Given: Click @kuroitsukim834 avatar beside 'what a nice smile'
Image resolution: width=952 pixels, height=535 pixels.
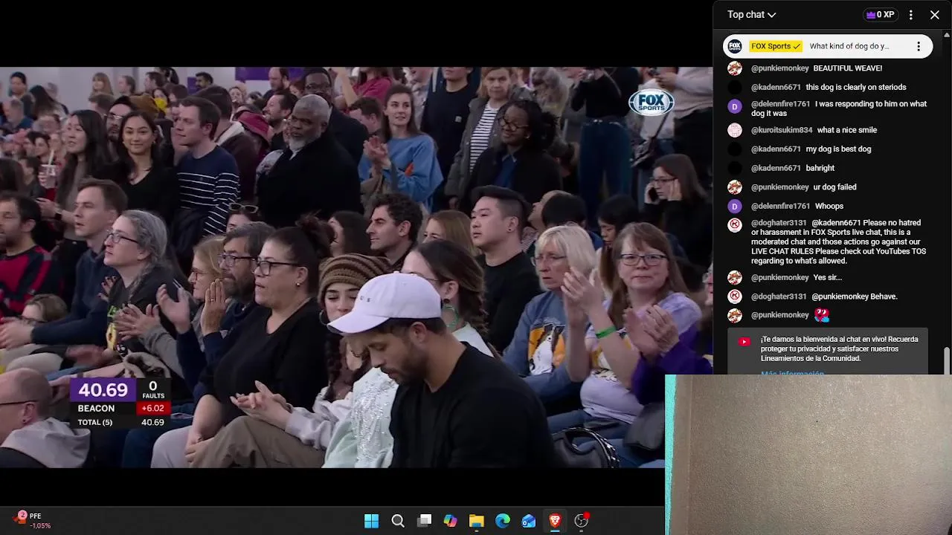Looking at the screenshot, I should pos(735,130).
